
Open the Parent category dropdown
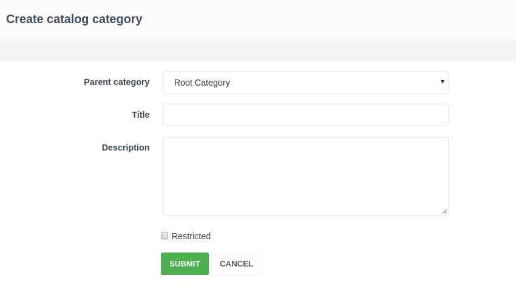[x=305, y=83]
